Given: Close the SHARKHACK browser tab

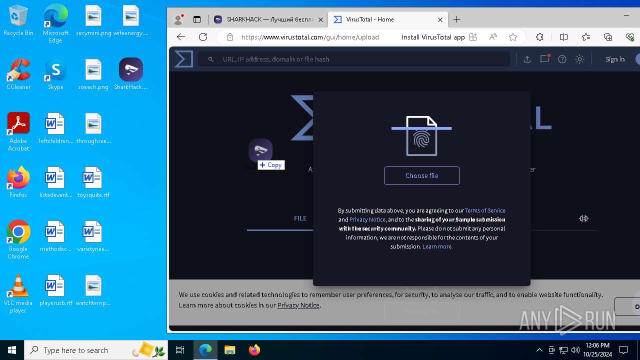Looking at the screenshot, I should pyautogui.click(x=320, y=19).
